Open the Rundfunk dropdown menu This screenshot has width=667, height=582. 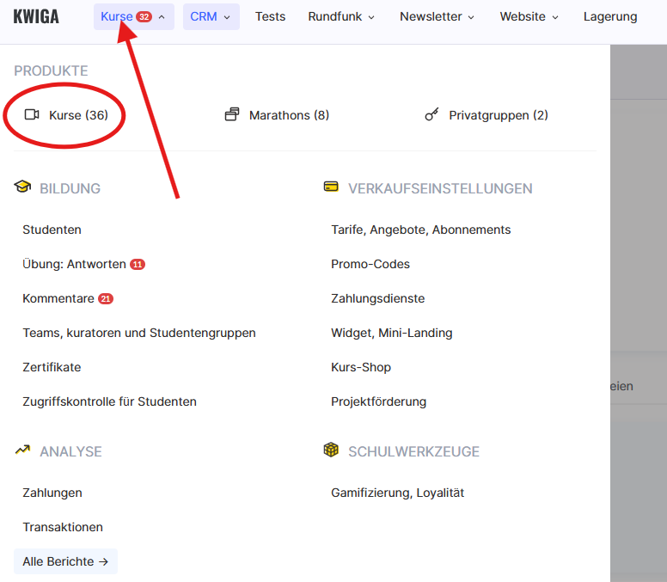341,16
